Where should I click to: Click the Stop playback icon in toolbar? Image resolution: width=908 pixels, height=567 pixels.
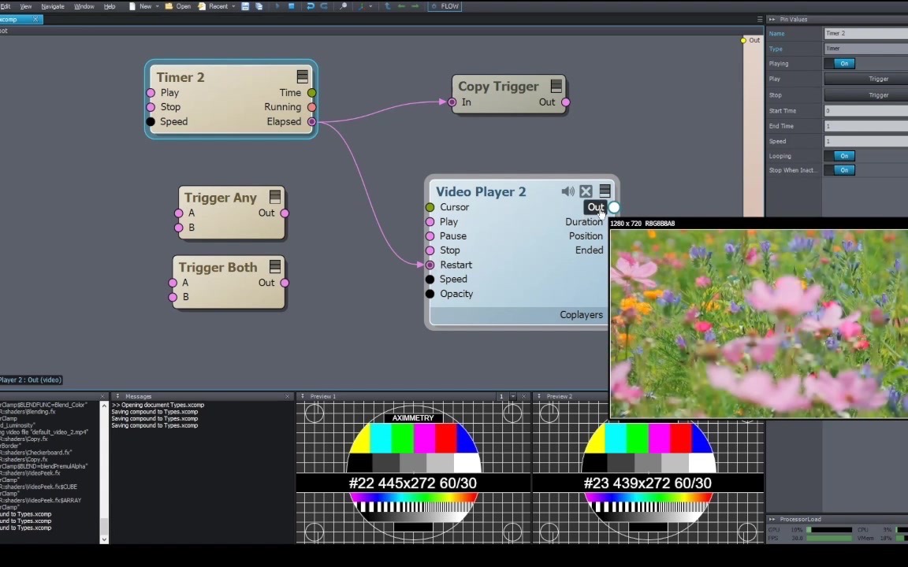click(292, 6)
